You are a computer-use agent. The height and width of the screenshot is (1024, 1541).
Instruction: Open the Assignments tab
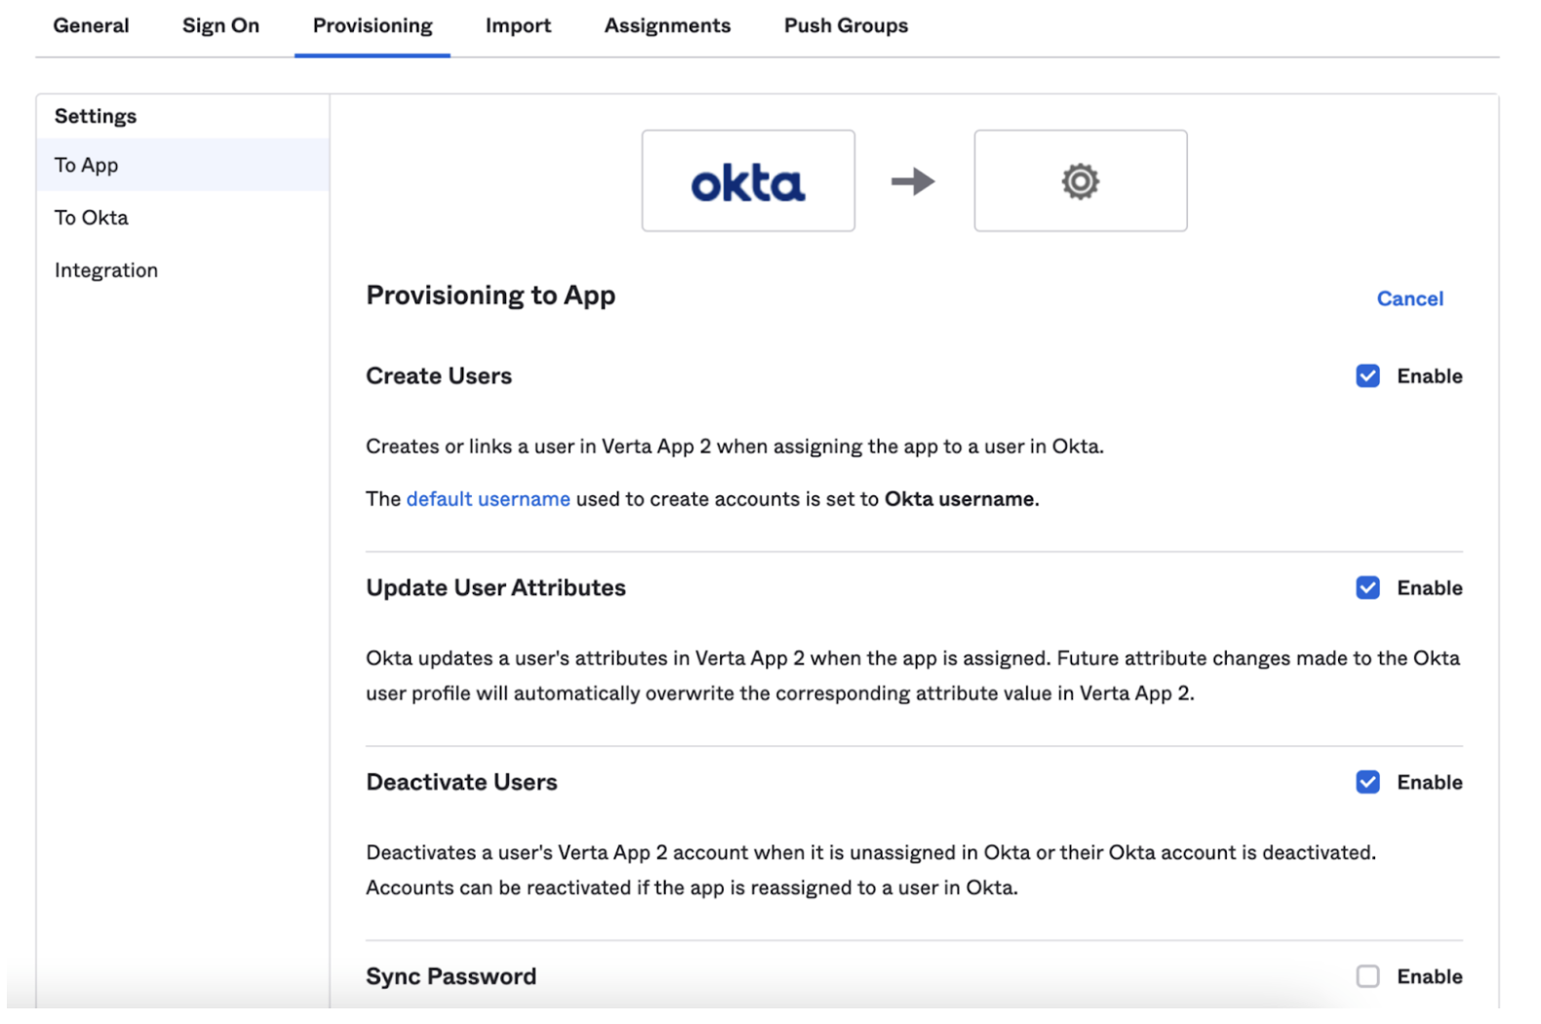(667, 26)
